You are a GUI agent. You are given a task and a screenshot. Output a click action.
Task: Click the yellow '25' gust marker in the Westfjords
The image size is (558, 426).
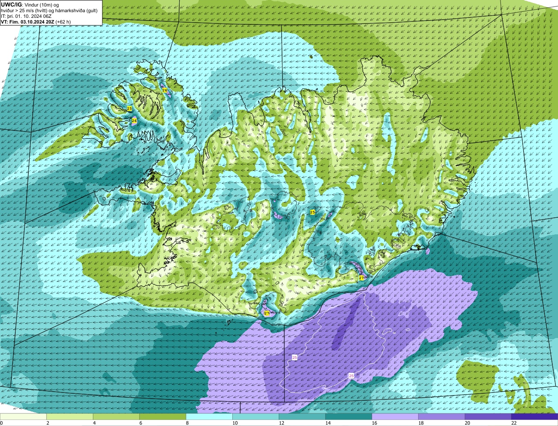pos(129,108)
